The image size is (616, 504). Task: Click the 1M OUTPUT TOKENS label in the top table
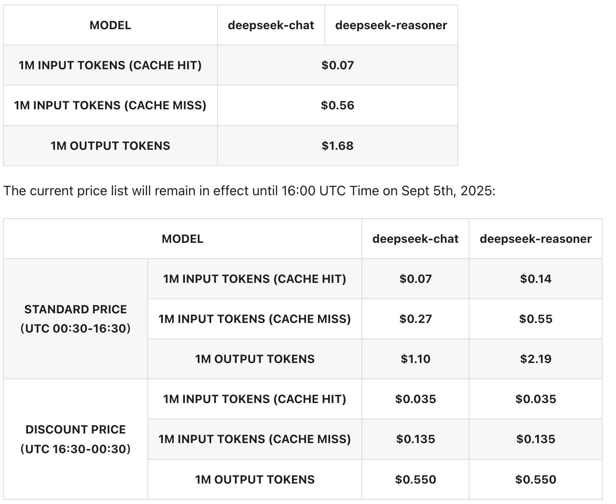coord(110,146)
